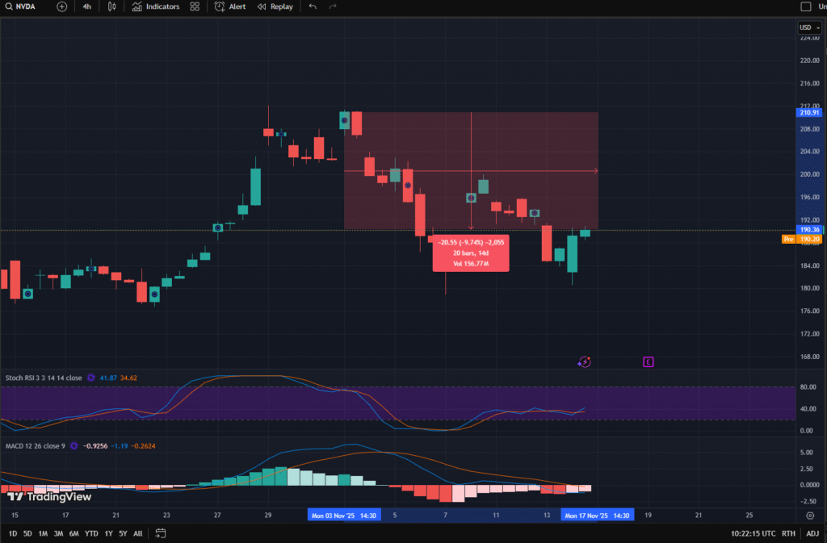827x543 pixels.
Task: Add symbol with the plus icon
Action: [61, 6]
